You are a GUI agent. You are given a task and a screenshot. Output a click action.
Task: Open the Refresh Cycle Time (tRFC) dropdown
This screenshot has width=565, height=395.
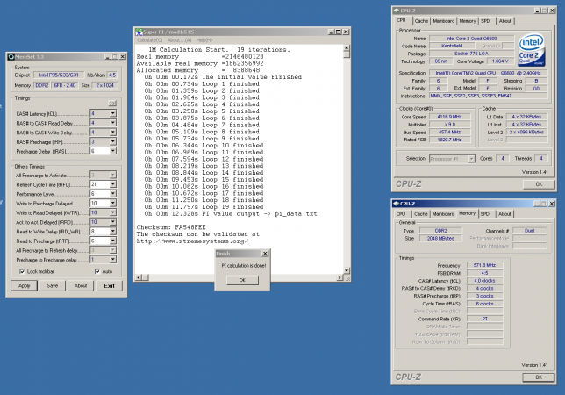[x=113, y=184]
